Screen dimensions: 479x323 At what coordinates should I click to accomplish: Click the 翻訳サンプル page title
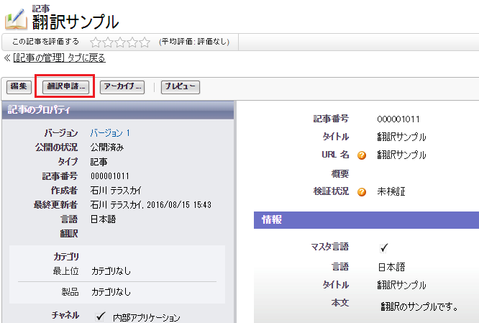76,22
